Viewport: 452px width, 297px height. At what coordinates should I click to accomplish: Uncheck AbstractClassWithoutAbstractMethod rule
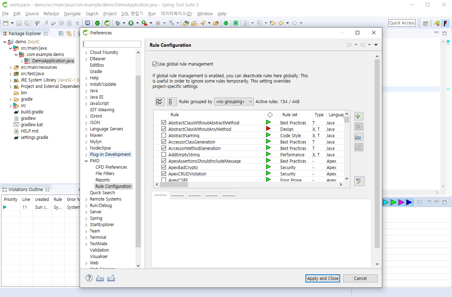coord(164,123)
